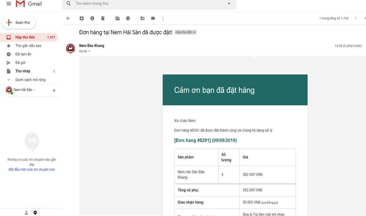The image size is (366, 216).
Task: Open the more options three-dot menu
Action: pyautogui.click(x=163, y=19)
